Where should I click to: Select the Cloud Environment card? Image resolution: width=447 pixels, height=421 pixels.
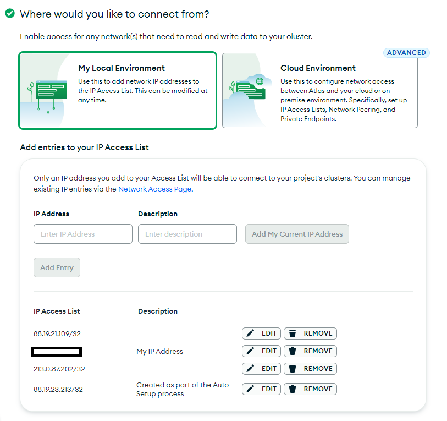click(320, 90)
